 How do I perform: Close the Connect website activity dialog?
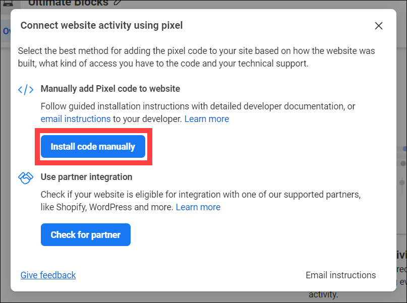pyautogui.click(x=378, y=26)
